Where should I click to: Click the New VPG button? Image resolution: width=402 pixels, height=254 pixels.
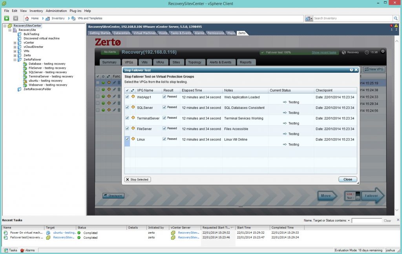(374, 69)
